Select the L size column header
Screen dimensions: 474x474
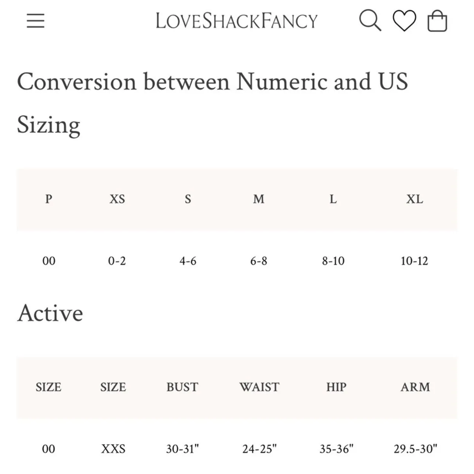pyautogui.click(x=333, y=199)
